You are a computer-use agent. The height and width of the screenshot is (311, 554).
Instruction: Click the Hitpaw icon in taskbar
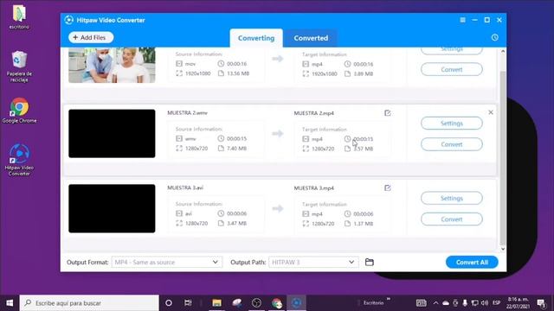click(x=296, y=303)
